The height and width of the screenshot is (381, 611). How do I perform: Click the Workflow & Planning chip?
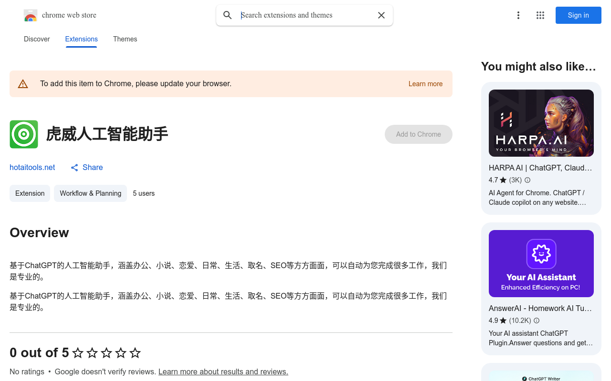pos(90,193)
